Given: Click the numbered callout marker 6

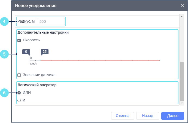Looking at the screenshot, I should tap(4, 93).
